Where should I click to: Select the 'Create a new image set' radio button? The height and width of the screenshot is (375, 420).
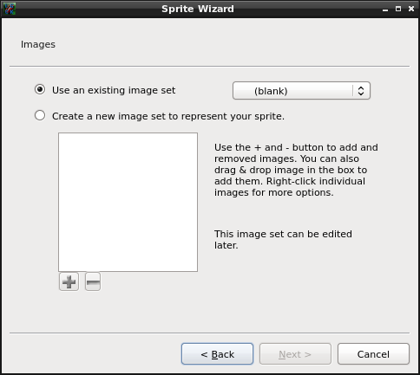pyautogui.click(x=40, y=115)
